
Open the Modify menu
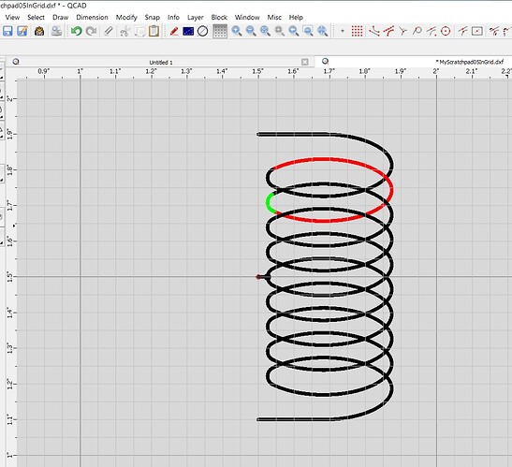[x=126, y=17]
